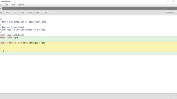The image size is (177, 99).
Task: Click the 'class' keyword in the class header
Action: 9,38
